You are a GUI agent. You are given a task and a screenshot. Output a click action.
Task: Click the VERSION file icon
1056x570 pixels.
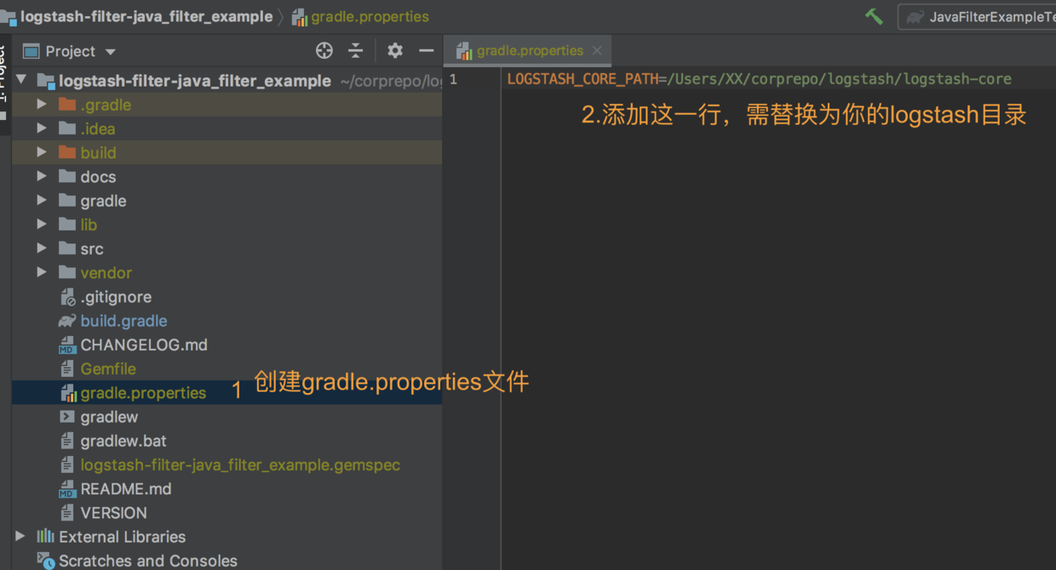(67, 513)
